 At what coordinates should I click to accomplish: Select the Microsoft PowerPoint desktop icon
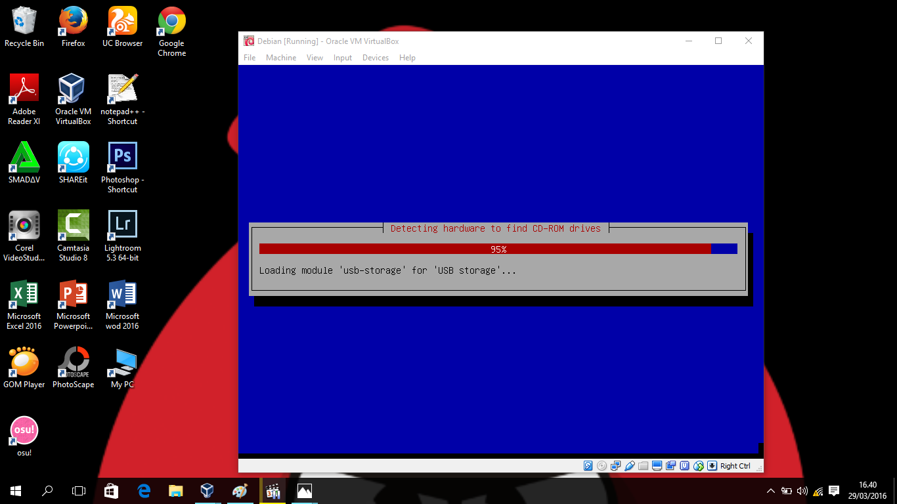[x=74, y=304]
